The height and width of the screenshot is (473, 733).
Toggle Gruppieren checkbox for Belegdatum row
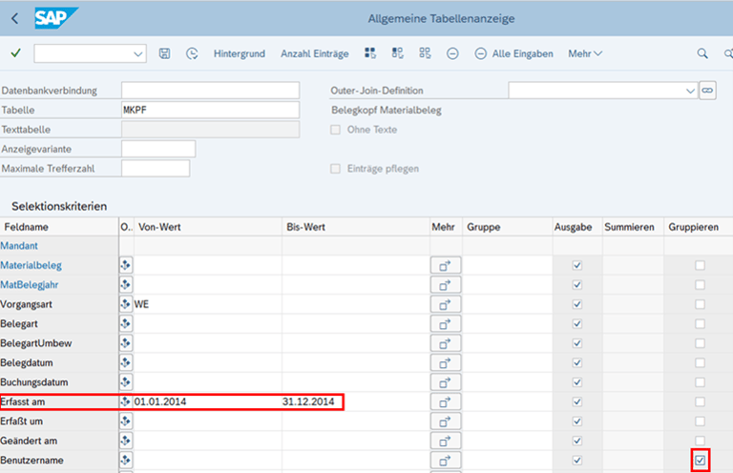tap(701, 362)
